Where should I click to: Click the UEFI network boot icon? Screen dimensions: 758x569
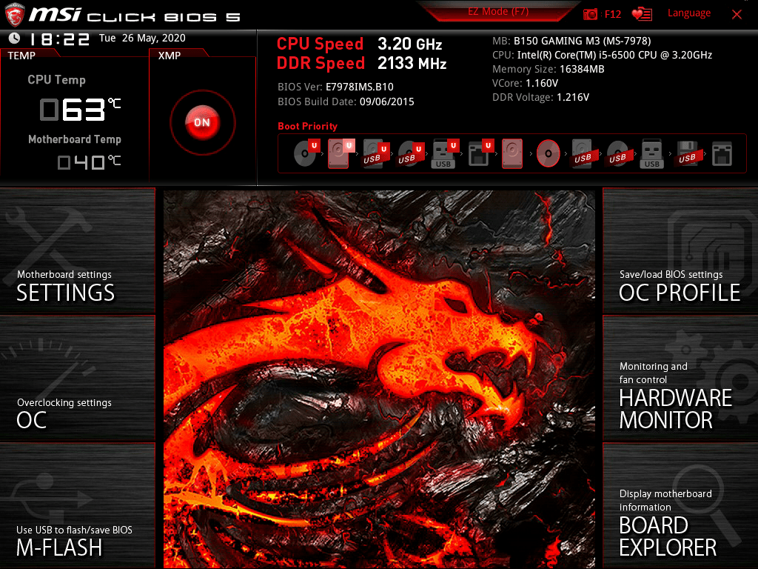(480, 153)
